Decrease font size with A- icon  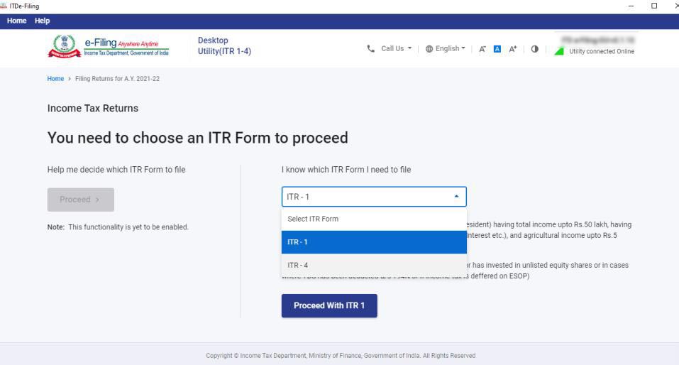(482, 49)
